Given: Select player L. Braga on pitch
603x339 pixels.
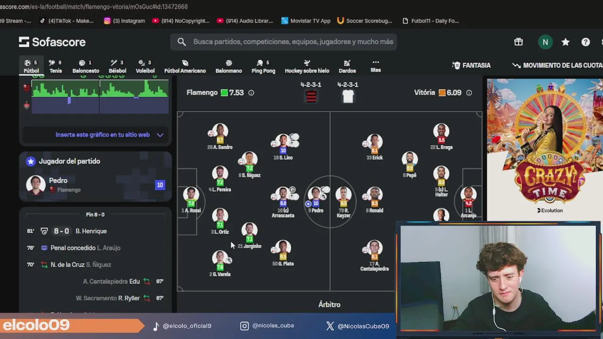Looking at the screenshot, I should (441, 137).
